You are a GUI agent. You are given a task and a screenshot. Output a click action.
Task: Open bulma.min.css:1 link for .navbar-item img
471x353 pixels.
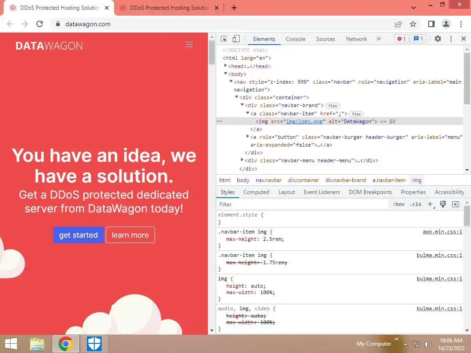click(x=439, y=255)
